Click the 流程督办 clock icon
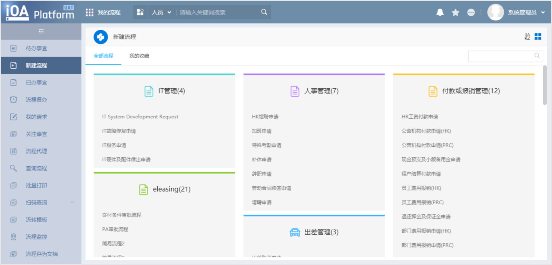This screenshot has height=265, width=552. (x=13, y=100)
